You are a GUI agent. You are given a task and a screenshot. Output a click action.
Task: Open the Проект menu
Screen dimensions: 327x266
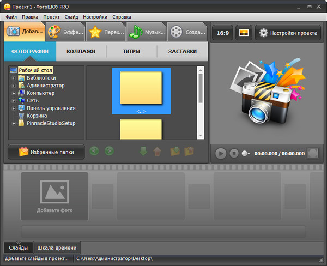point(51,17)
